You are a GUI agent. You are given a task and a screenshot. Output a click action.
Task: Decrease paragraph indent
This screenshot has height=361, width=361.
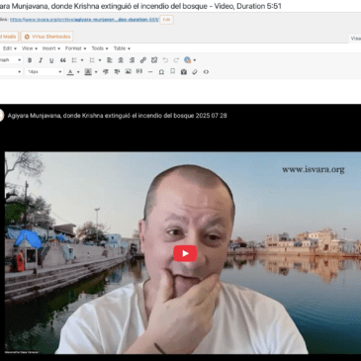106,72
